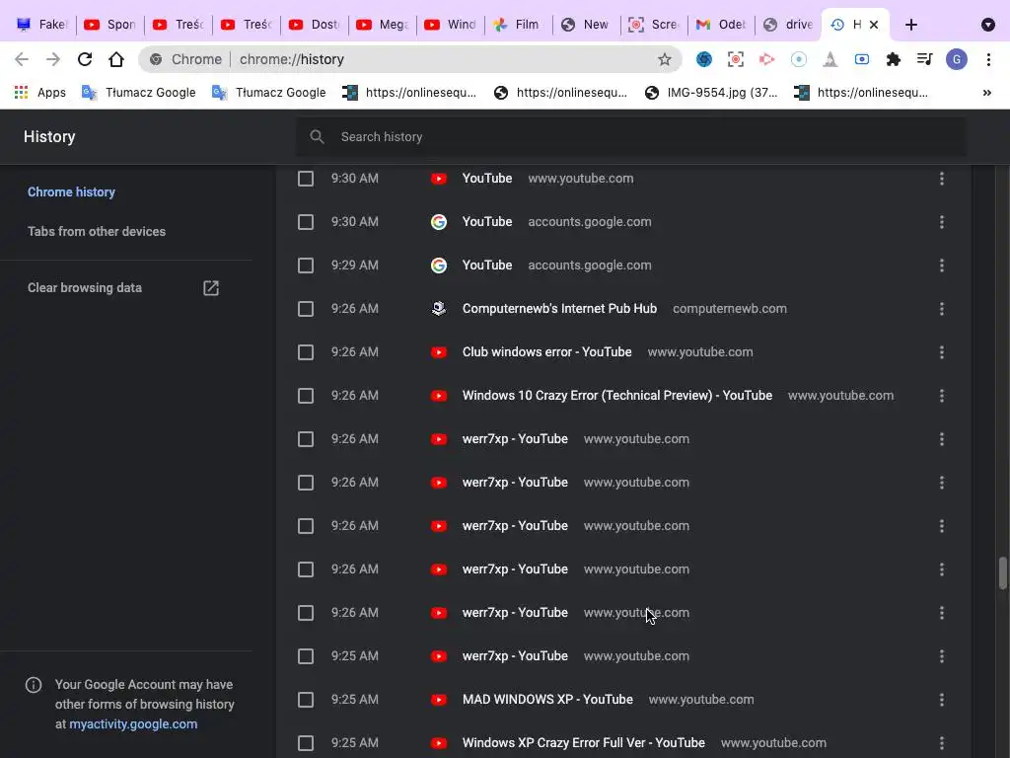
Task: Open Windows XP Crazy Error Full Ver link
Action: pyautogui.click(x=584, y=743)
